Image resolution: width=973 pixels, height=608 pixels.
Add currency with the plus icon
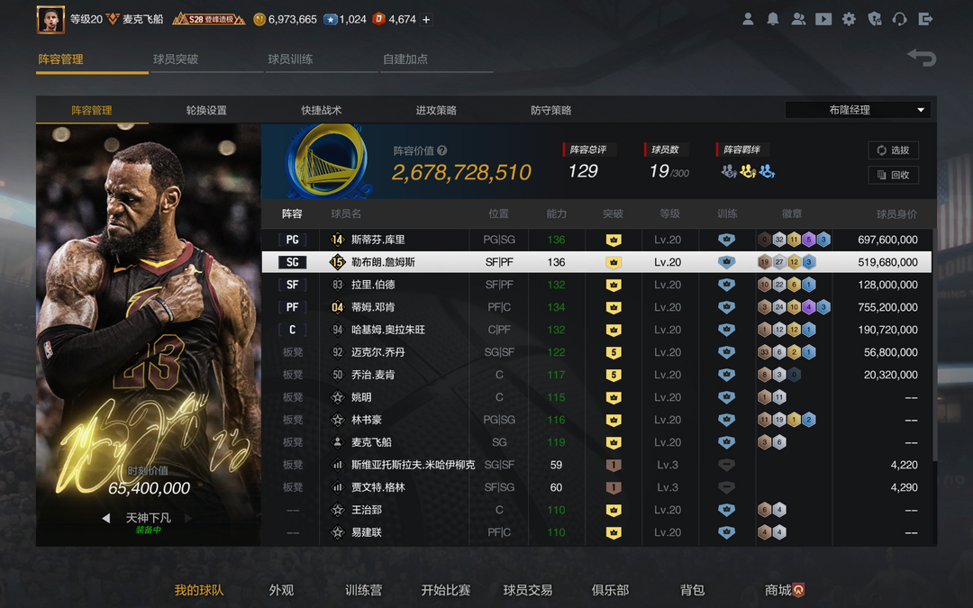[426, 19]
